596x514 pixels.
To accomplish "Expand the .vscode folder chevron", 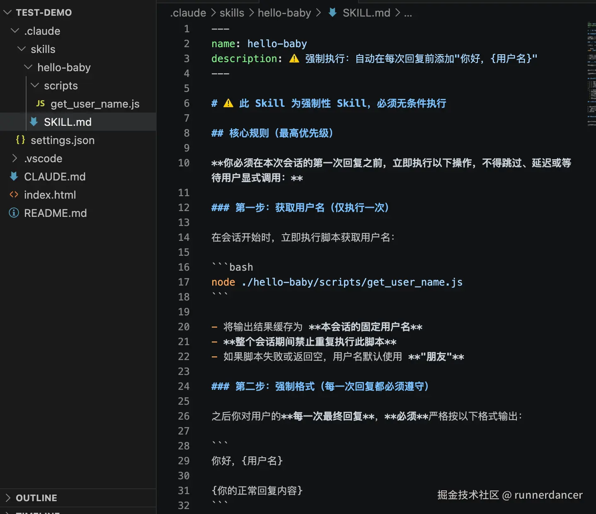I will [x=15, y=159].
